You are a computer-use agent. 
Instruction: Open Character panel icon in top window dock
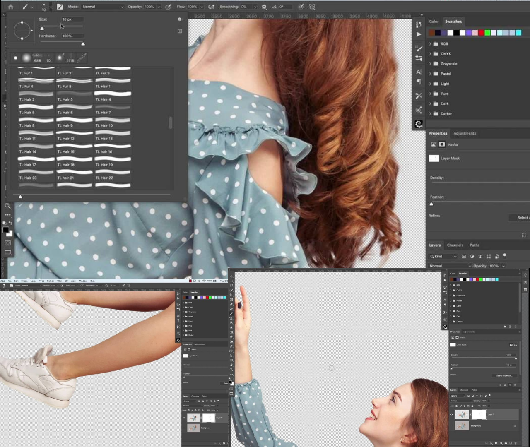pos(419,72)
